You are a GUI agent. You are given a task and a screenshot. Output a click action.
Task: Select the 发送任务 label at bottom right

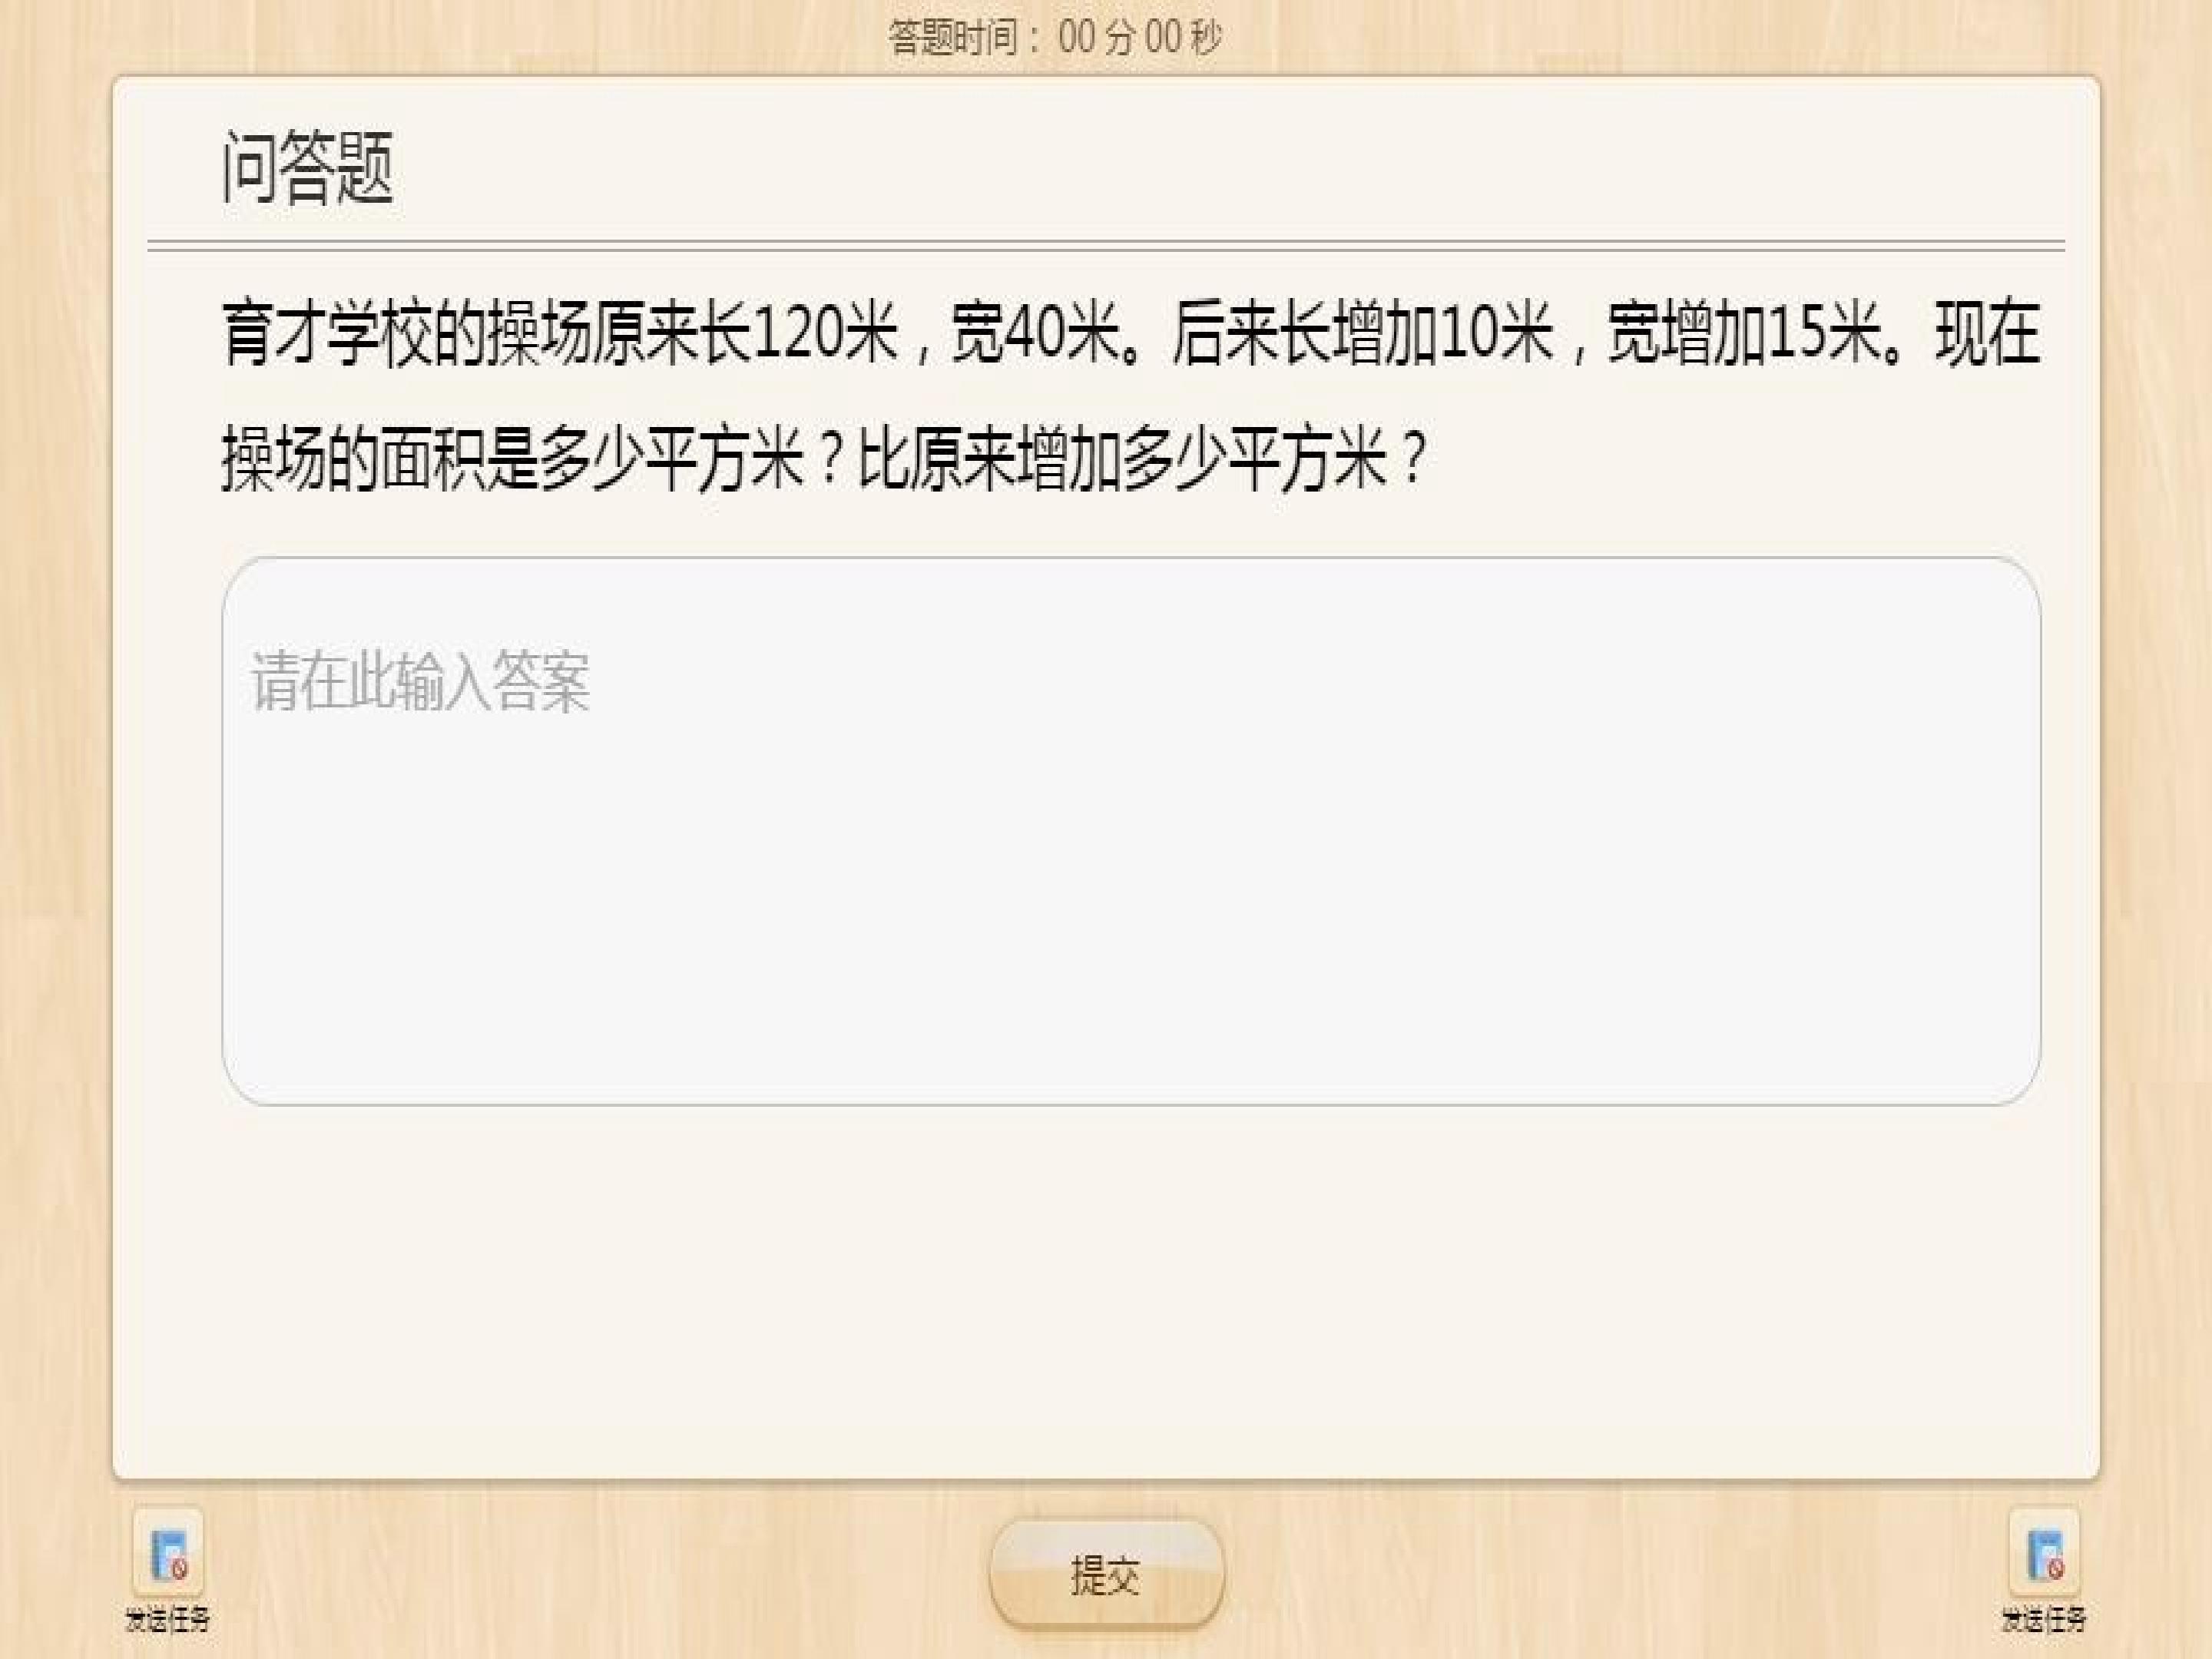click(x=2043, y=1619)
